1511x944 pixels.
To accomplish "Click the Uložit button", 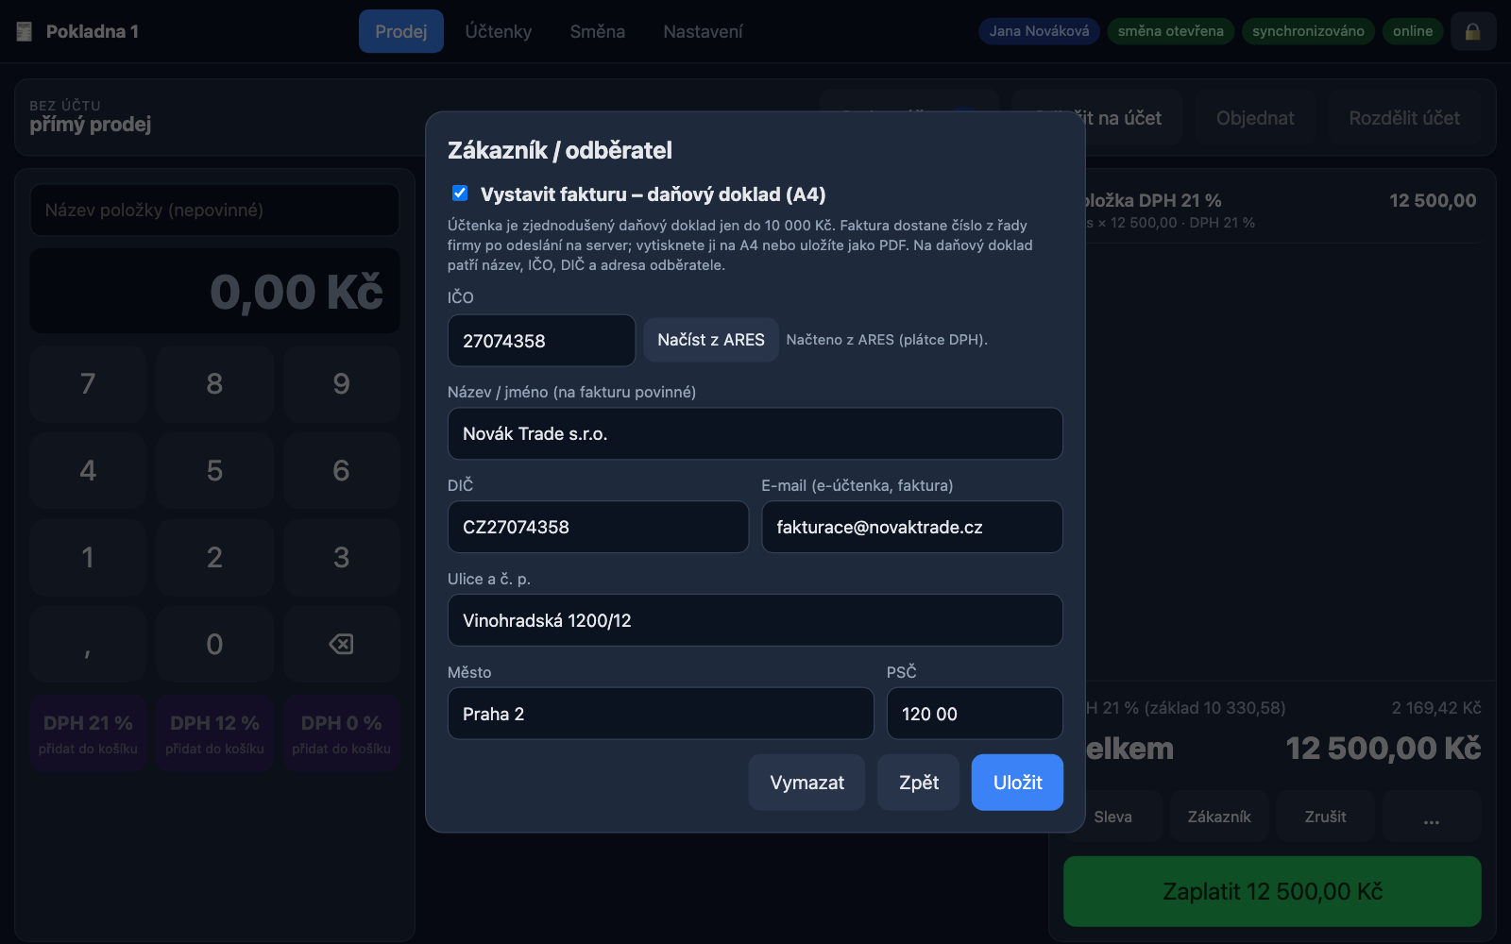I will pos(1017,783).
